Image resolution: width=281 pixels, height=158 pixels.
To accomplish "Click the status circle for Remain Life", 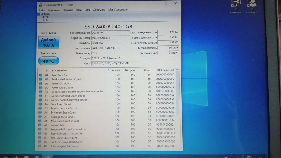I will tap(40, 125).
